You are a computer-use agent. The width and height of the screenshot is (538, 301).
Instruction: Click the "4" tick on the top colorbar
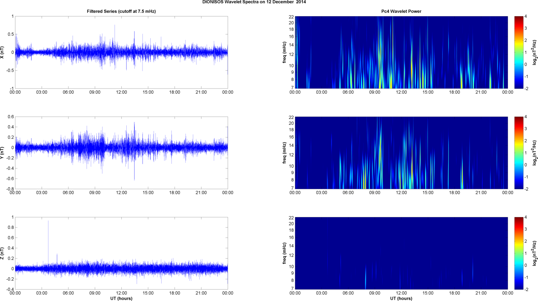point(526,17)
